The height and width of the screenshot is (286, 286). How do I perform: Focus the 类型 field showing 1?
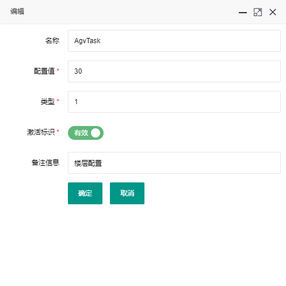pyautogui.click(x=174, y=102)
